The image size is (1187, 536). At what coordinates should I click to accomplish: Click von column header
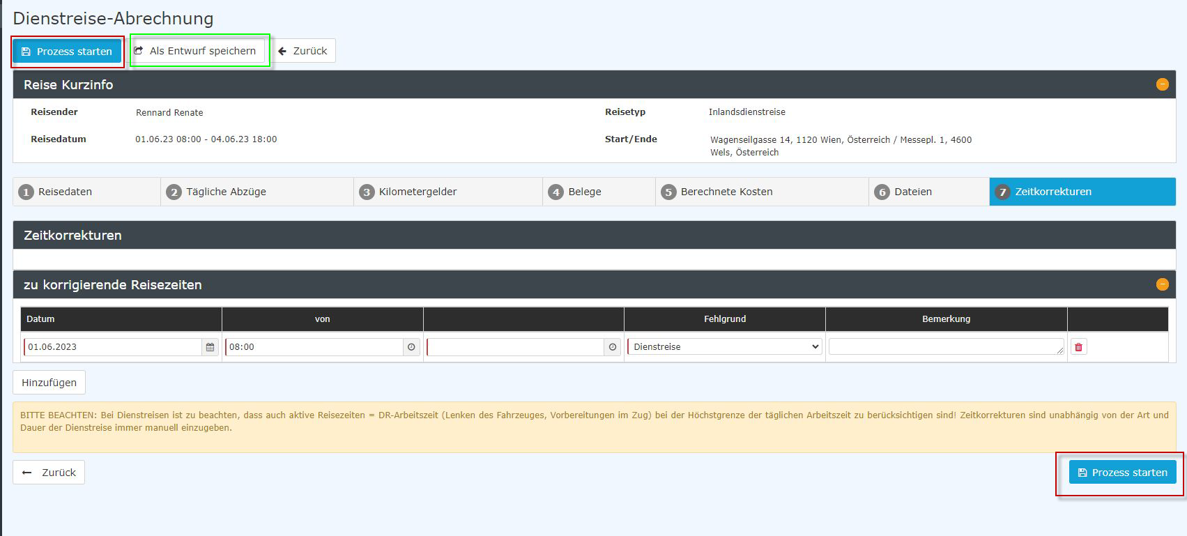(x=322, y=319)
